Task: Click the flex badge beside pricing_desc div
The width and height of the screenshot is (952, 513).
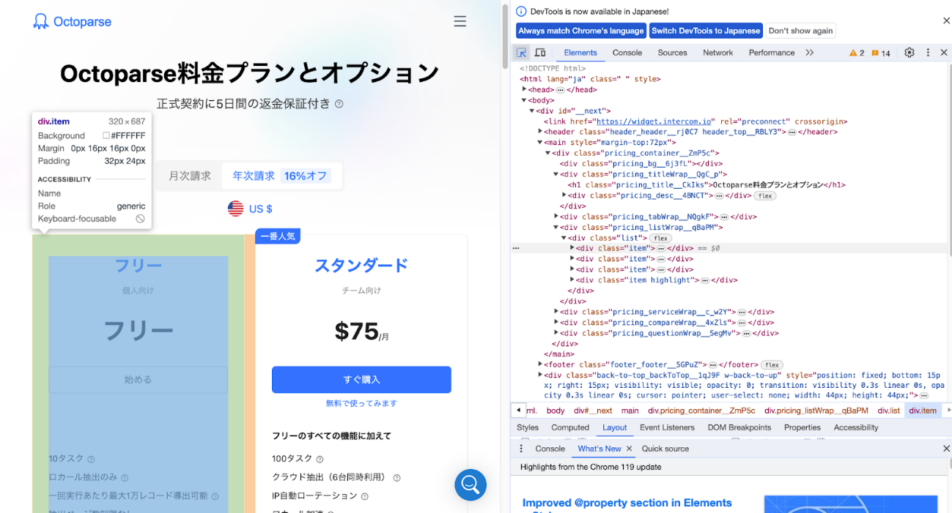Action: 766,195
